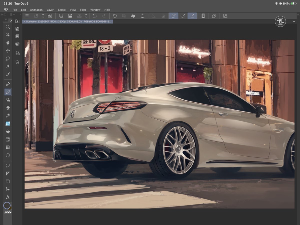Toggle the Snap to Special Ruler button
Screen dimensions: 300x225
[183, 16]
